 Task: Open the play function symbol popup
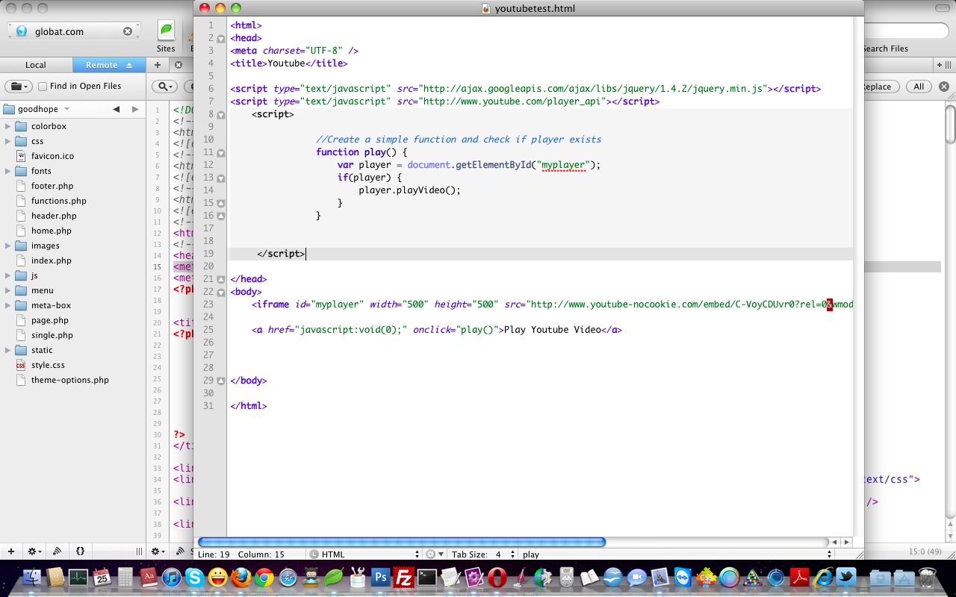click(x=677, y=554)
